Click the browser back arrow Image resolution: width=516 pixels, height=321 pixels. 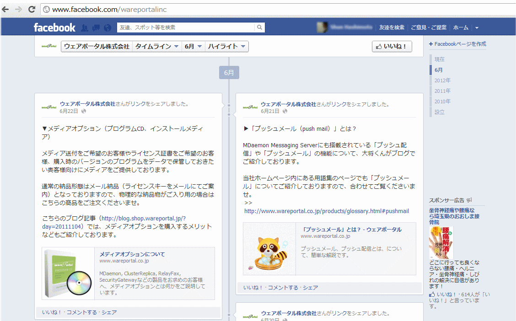point(5,9)
